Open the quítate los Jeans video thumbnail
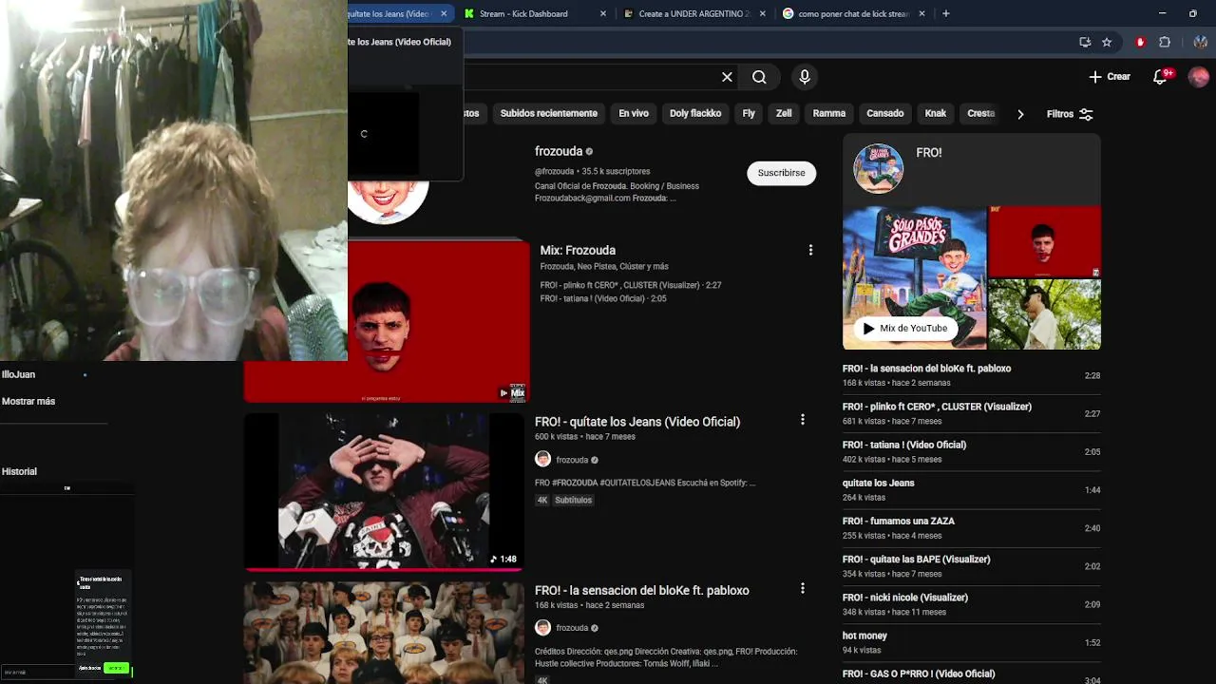The height and width of the screenshot is (684, 1216). [384, 491]
